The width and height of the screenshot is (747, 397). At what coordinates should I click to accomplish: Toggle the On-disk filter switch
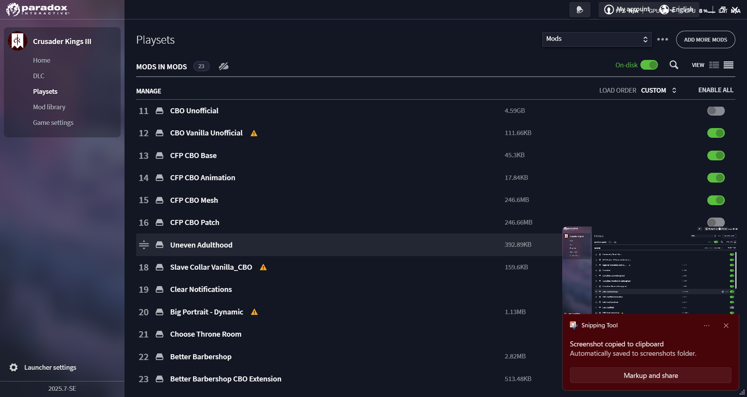(x=649, y=65)
